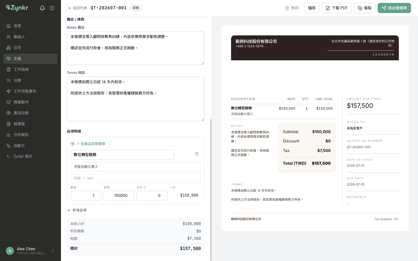Image resolution: width=418 pixels, height=261 pixels.
Task: Click the 單價 unit price field
Action: click(x=119, y=195)
